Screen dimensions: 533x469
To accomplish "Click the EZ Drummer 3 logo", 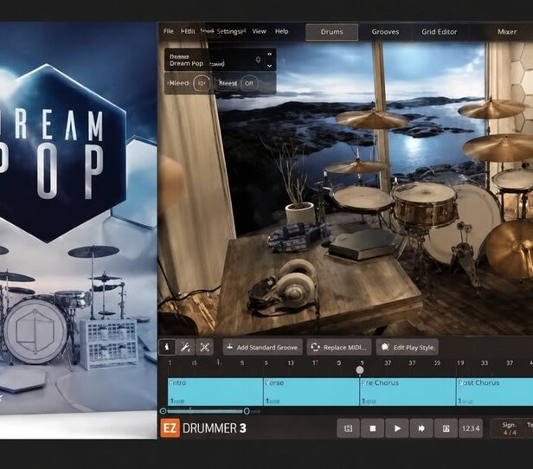I will click(203, 428).
